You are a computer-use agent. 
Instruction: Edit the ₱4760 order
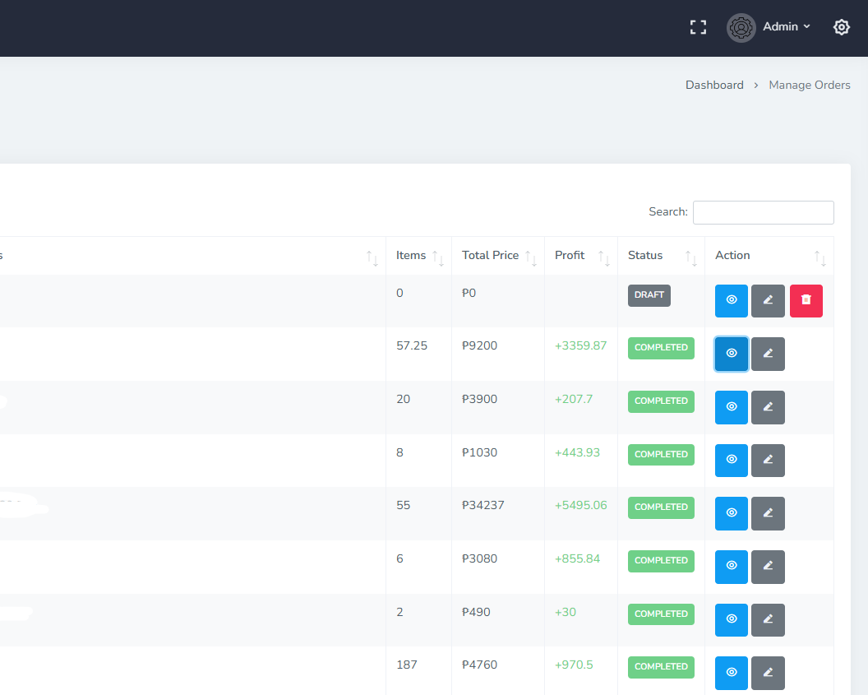[768, 673]
